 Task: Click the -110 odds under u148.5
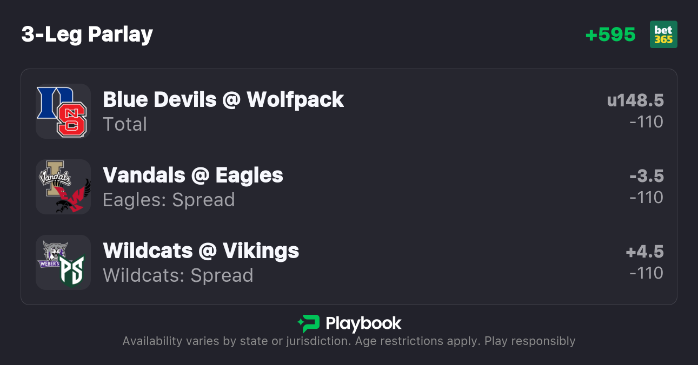(647, 122)
